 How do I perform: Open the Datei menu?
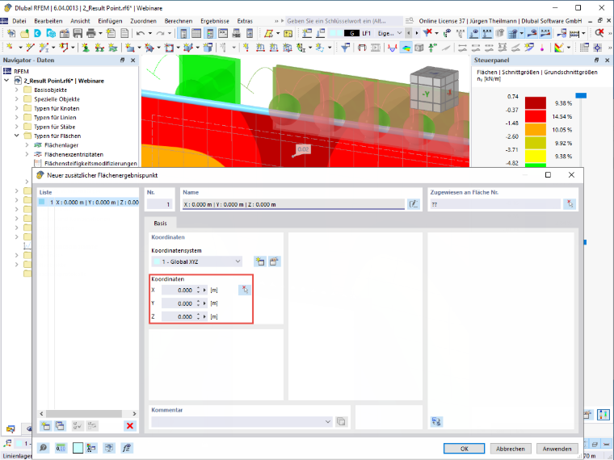pos(19,21)
